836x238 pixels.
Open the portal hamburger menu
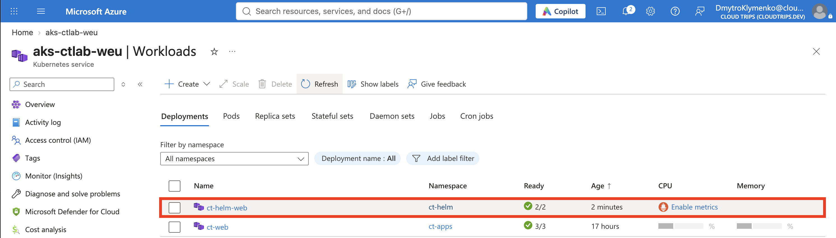(41, 11)
